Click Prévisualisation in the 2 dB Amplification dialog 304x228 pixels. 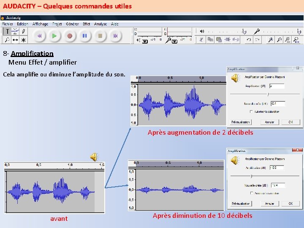pyautogui.click(x=241, y=122)
